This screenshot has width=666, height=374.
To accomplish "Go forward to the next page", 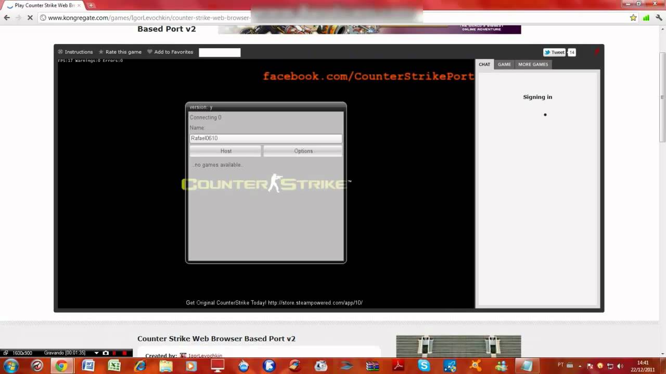I will (x=18, y=18).
